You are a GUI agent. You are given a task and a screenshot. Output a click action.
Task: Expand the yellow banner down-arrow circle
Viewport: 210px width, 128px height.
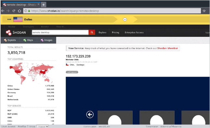(125, 19)
